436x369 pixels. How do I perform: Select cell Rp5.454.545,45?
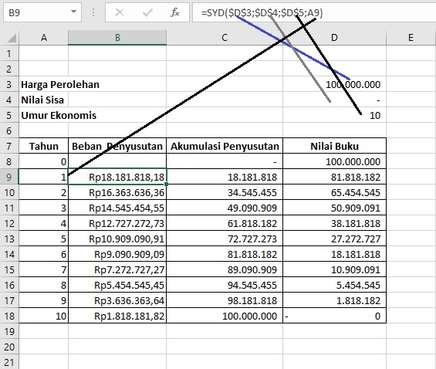pyautogui.click(x=117, y=285)
